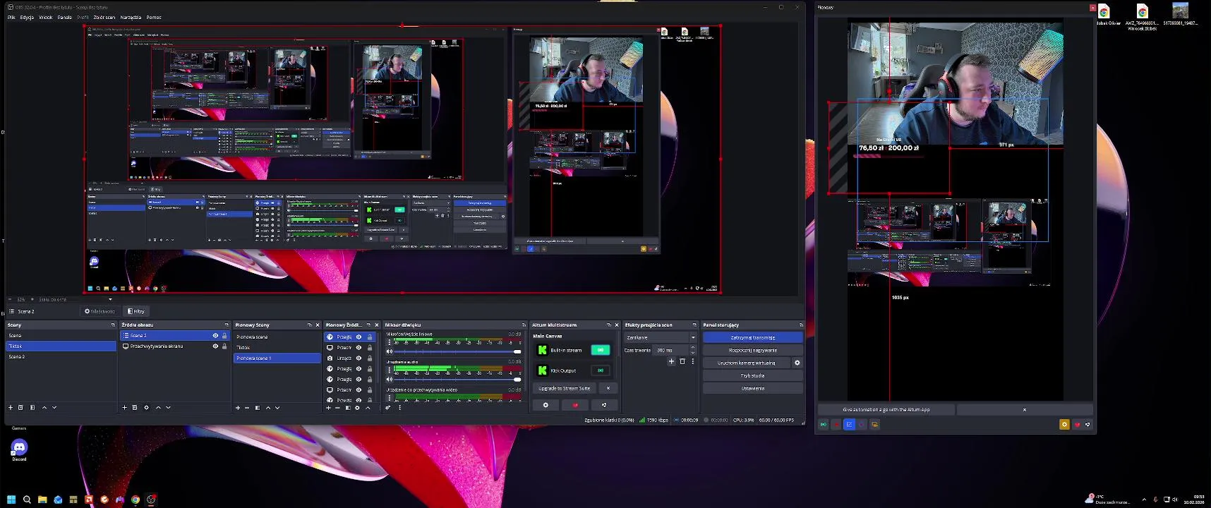Open the Narzędzia menu
Viewport: 1211px width, 508px height.
pyautogui.click(x=131, y=18)
